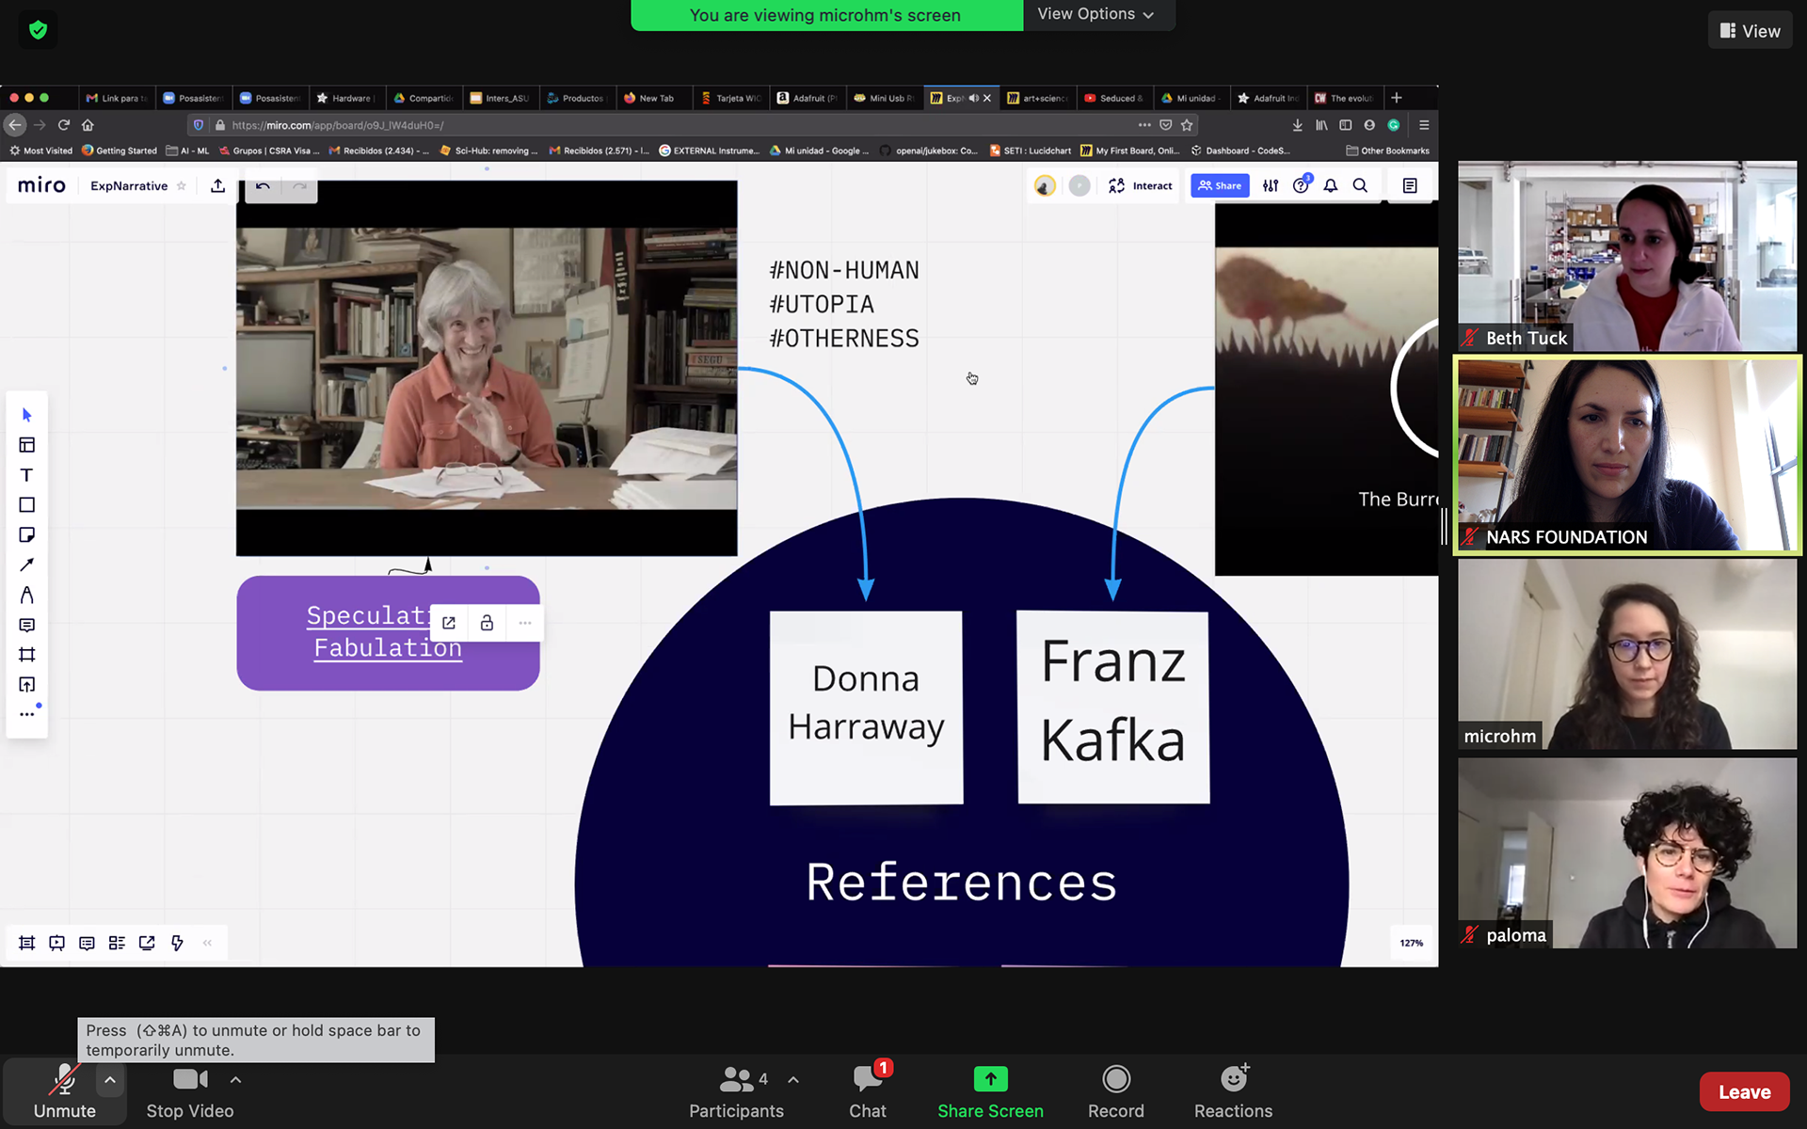
Task: Click Zoom encryption shield icon
Action: click(38, 30)
